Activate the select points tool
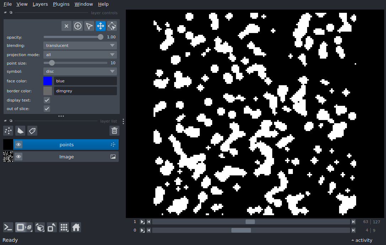Screen dimensions: 386x245 coord(89,26)
